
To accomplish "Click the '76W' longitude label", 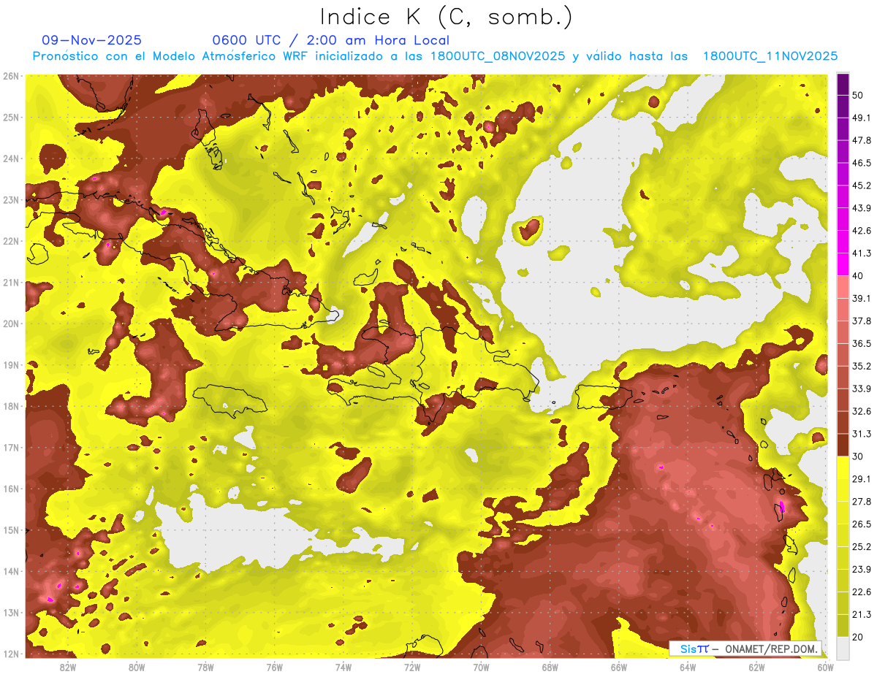I will (275, 667).
